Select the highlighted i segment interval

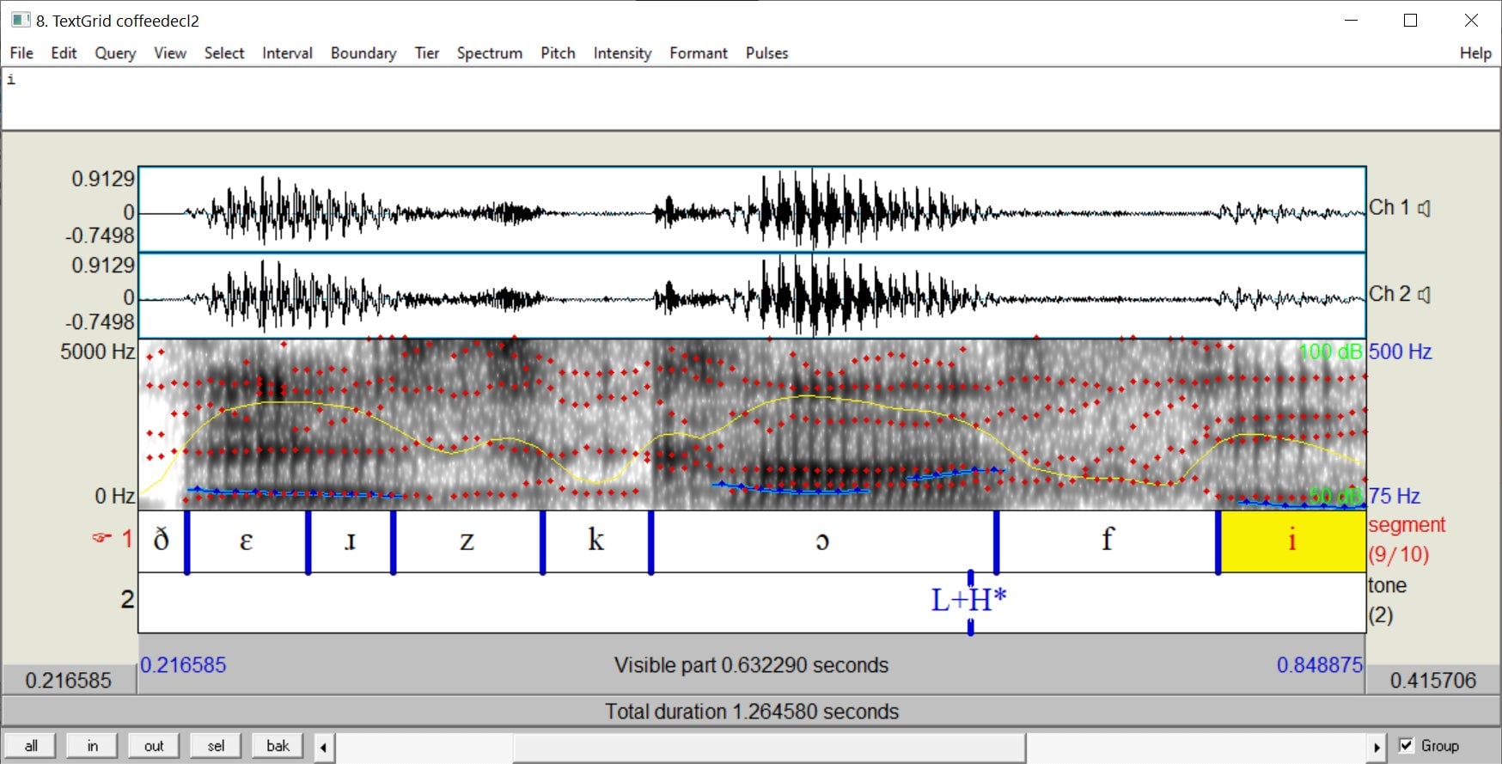(1292, 541)
